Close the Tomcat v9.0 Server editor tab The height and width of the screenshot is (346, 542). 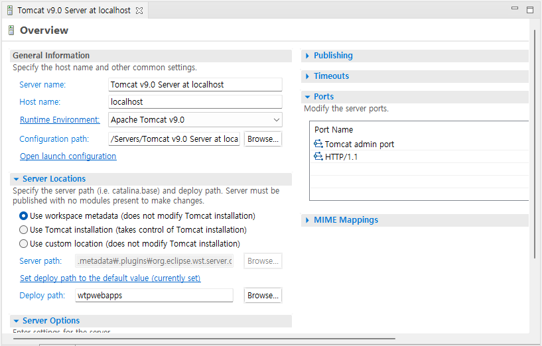tap(139, 11)
